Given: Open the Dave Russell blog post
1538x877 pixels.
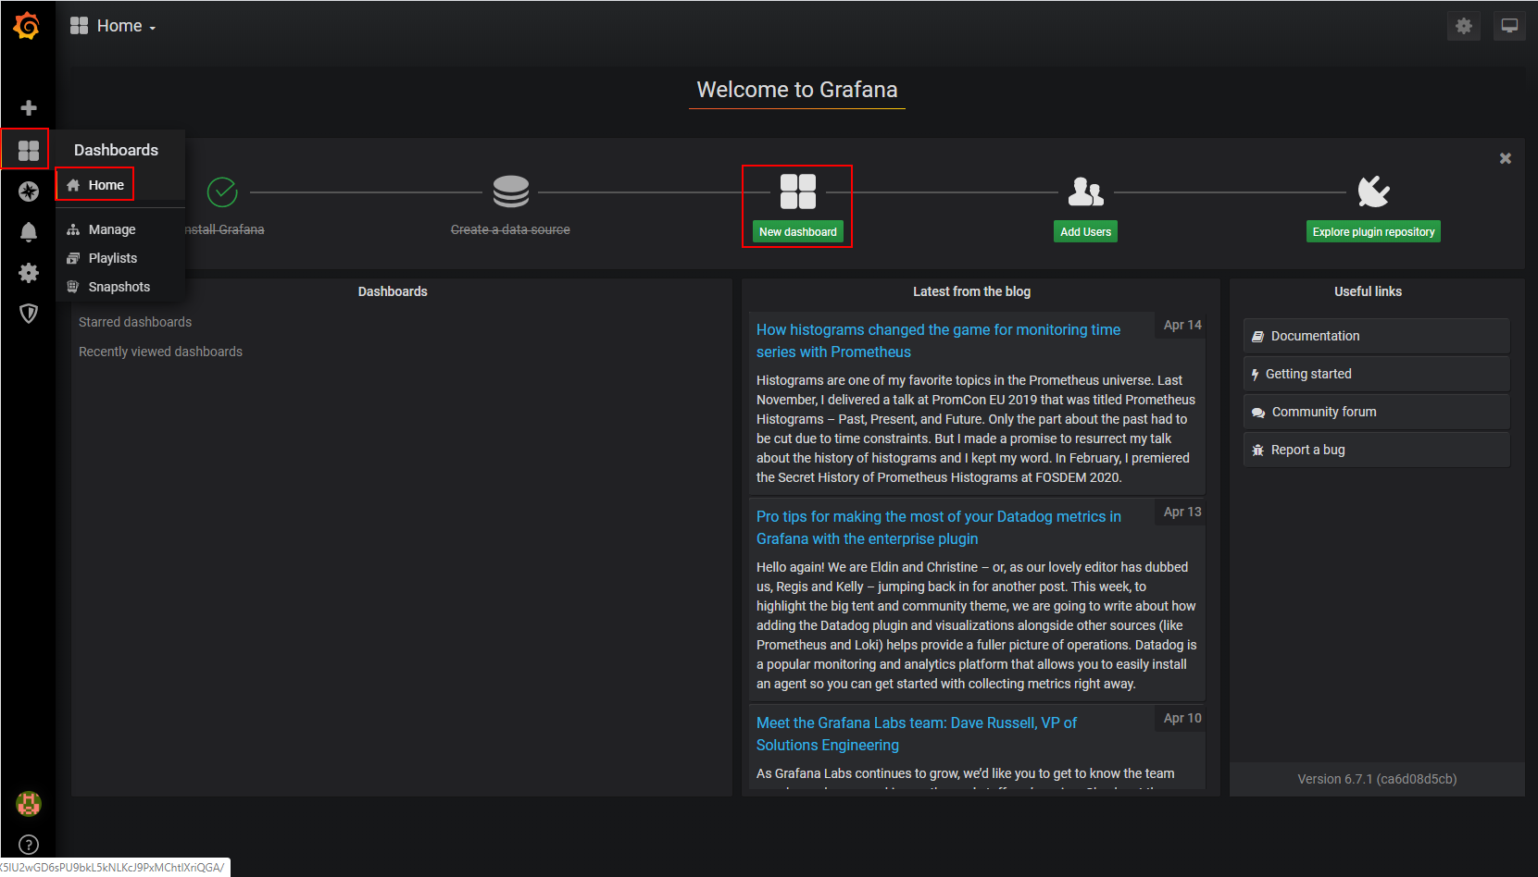Looking at the screenshot, I should click(917, 734).
